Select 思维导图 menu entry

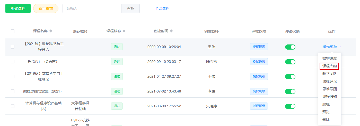coord(329,89)
